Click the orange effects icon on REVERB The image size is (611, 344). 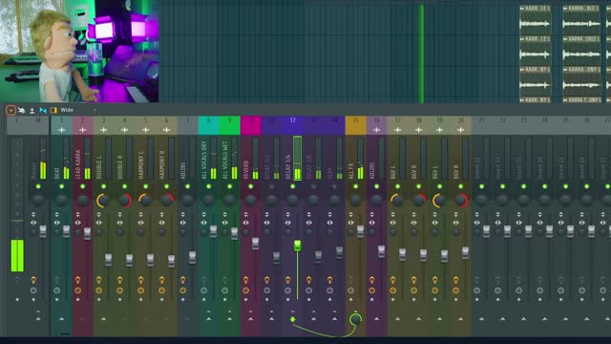point(246,280)
